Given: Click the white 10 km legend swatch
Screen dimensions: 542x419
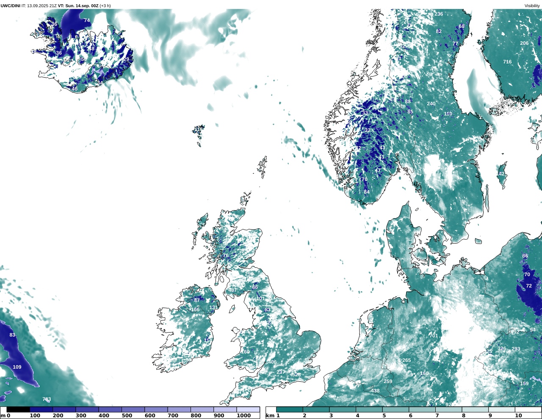Looking at the screenshot, I should (x=528, y=409).
